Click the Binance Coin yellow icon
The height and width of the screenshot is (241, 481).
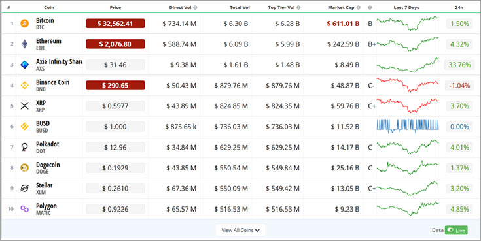pos(24,85)
